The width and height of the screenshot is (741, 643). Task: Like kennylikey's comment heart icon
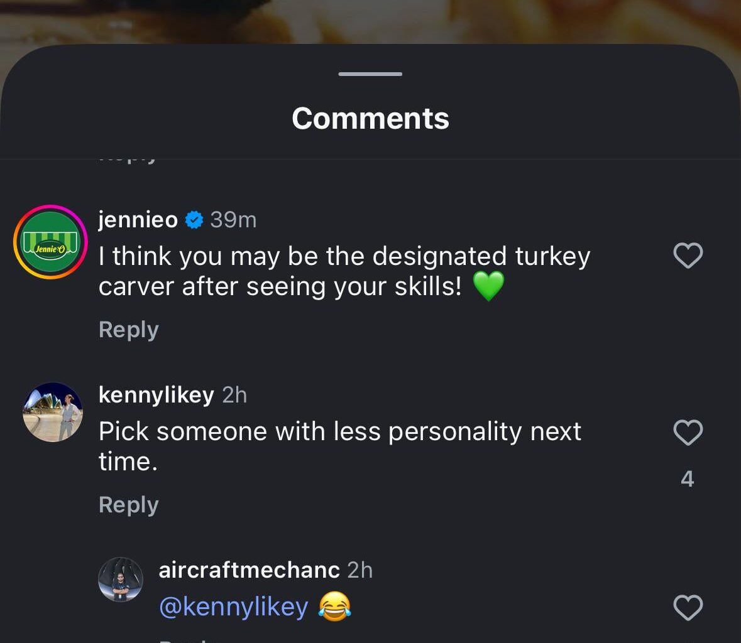click(x=688, y=433)
